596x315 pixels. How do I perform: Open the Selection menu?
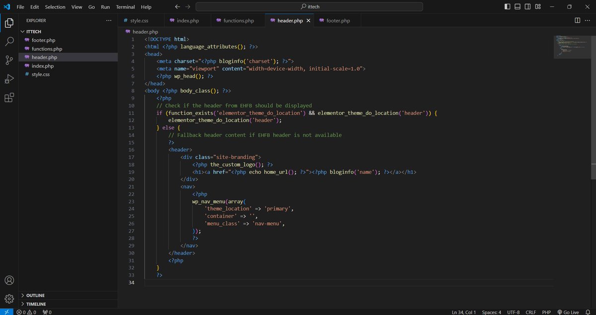(55, 7)
